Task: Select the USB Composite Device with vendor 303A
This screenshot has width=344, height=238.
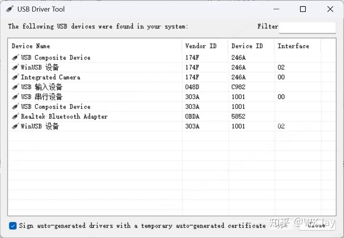Action: click(x=56, y=107)
